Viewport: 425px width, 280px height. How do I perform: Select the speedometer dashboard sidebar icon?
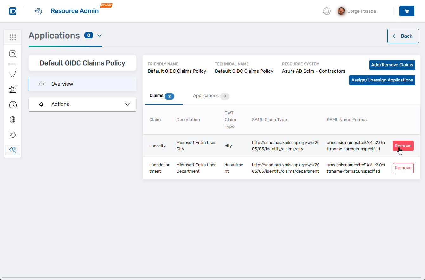click(x=13, y=104)
